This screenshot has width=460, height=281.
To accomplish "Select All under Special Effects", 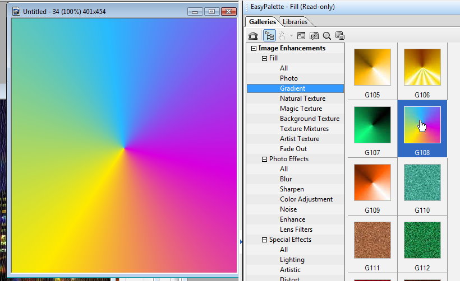I will [284, 250].
